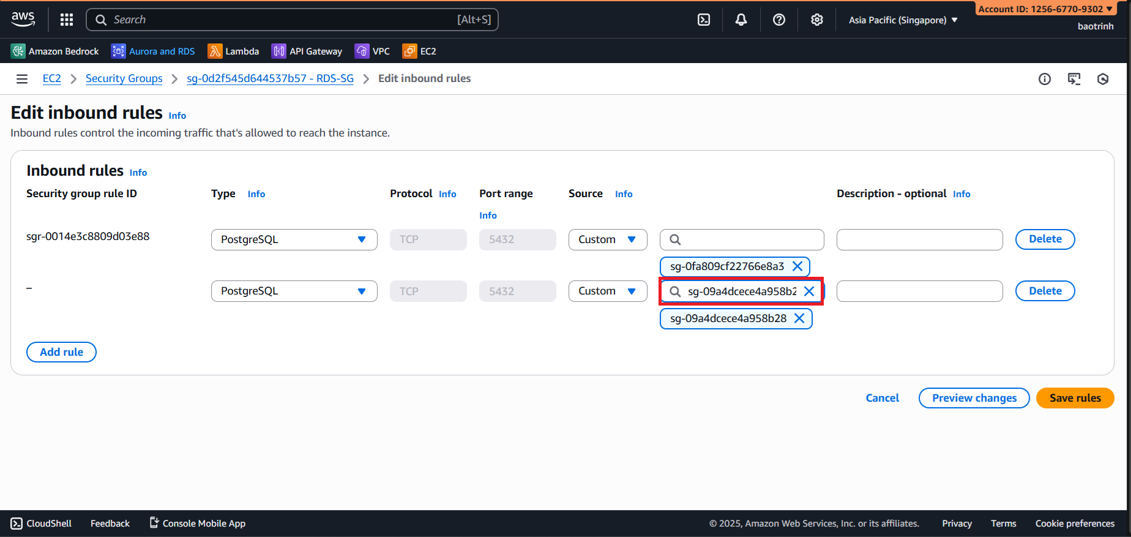The height and width of the screenshot is (537, 1131).
Task: Toggle the side navigation hamburger menu
Action: tap(22, 78)
